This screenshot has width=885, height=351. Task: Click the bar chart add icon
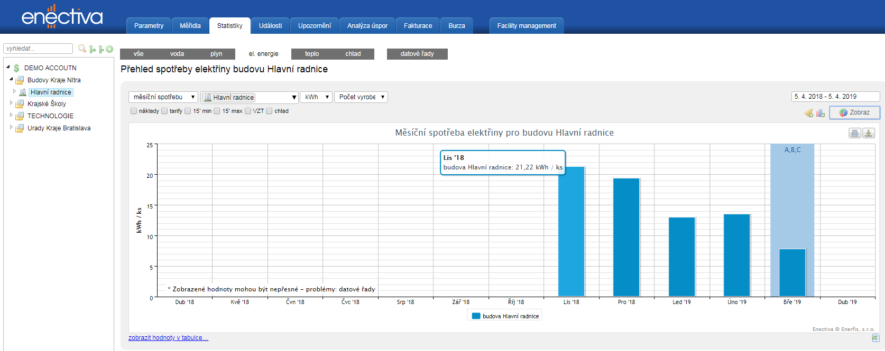click(x=820, y=113)
